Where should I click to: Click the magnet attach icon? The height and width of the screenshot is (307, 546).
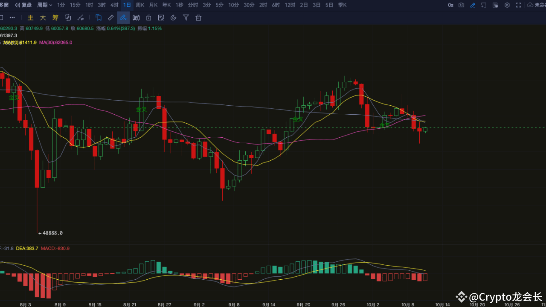[x=173, y=17]
